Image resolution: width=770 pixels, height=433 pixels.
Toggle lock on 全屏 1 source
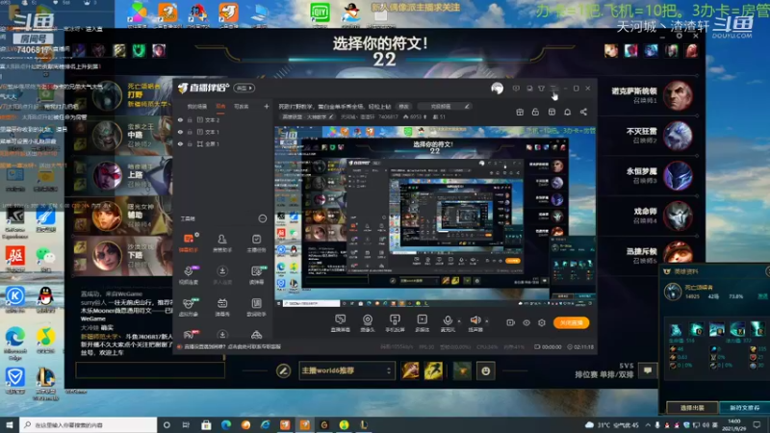(x=190, y=143)
